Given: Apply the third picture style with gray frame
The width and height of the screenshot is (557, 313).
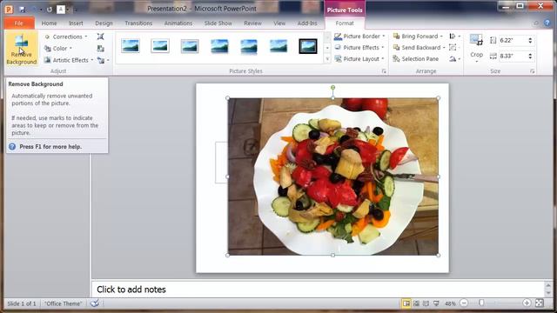Looking at the screenshot, I should (x=190, y=46).
